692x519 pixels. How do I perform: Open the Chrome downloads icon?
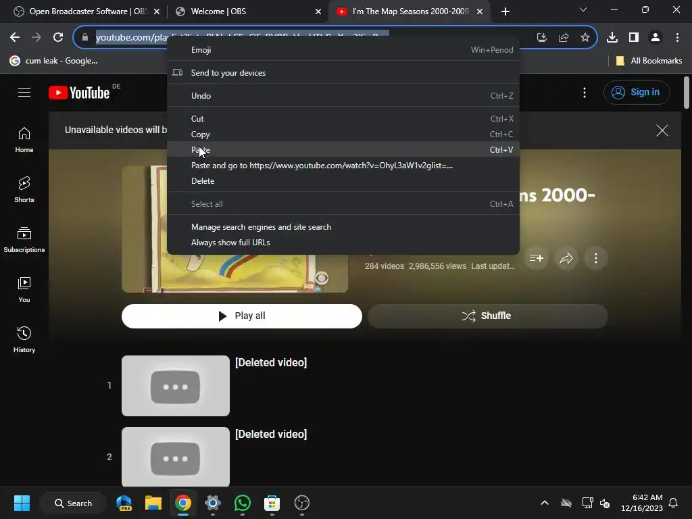coord(612,38)
